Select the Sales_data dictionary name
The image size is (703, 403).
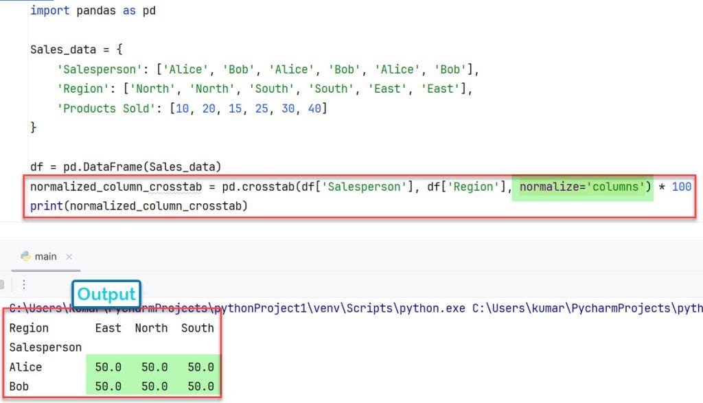click(x=58, y=49)
